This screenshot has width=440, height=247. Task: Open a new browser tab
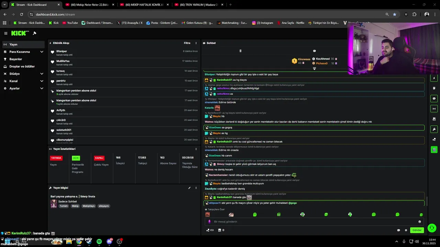tap(230, 5)
